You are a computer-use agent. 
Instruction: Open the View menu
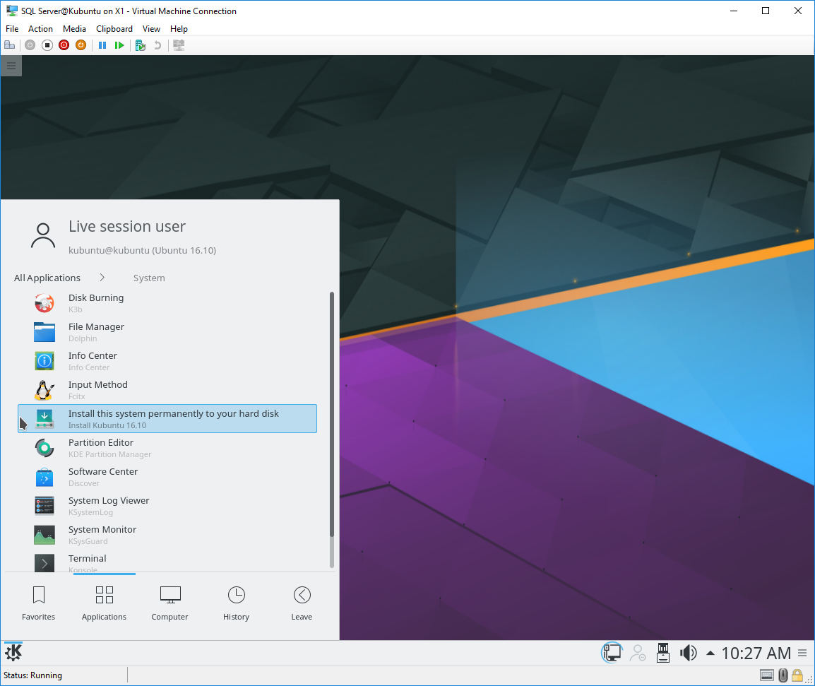(151, 28)
